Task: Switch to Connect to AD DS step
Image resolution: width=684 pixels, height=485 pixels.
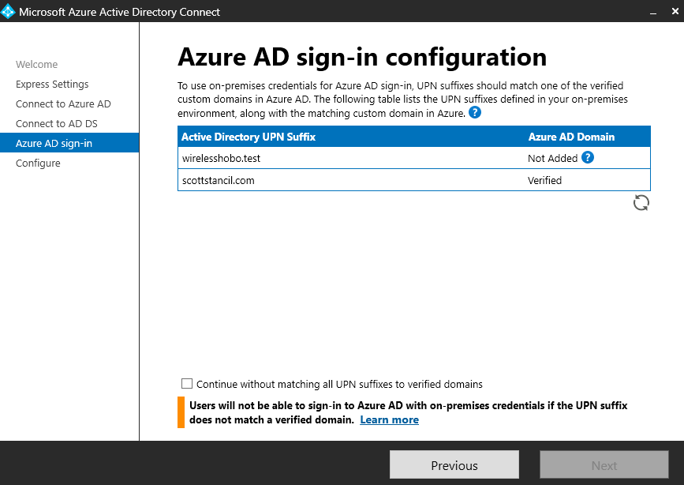Action: [57, 124]
